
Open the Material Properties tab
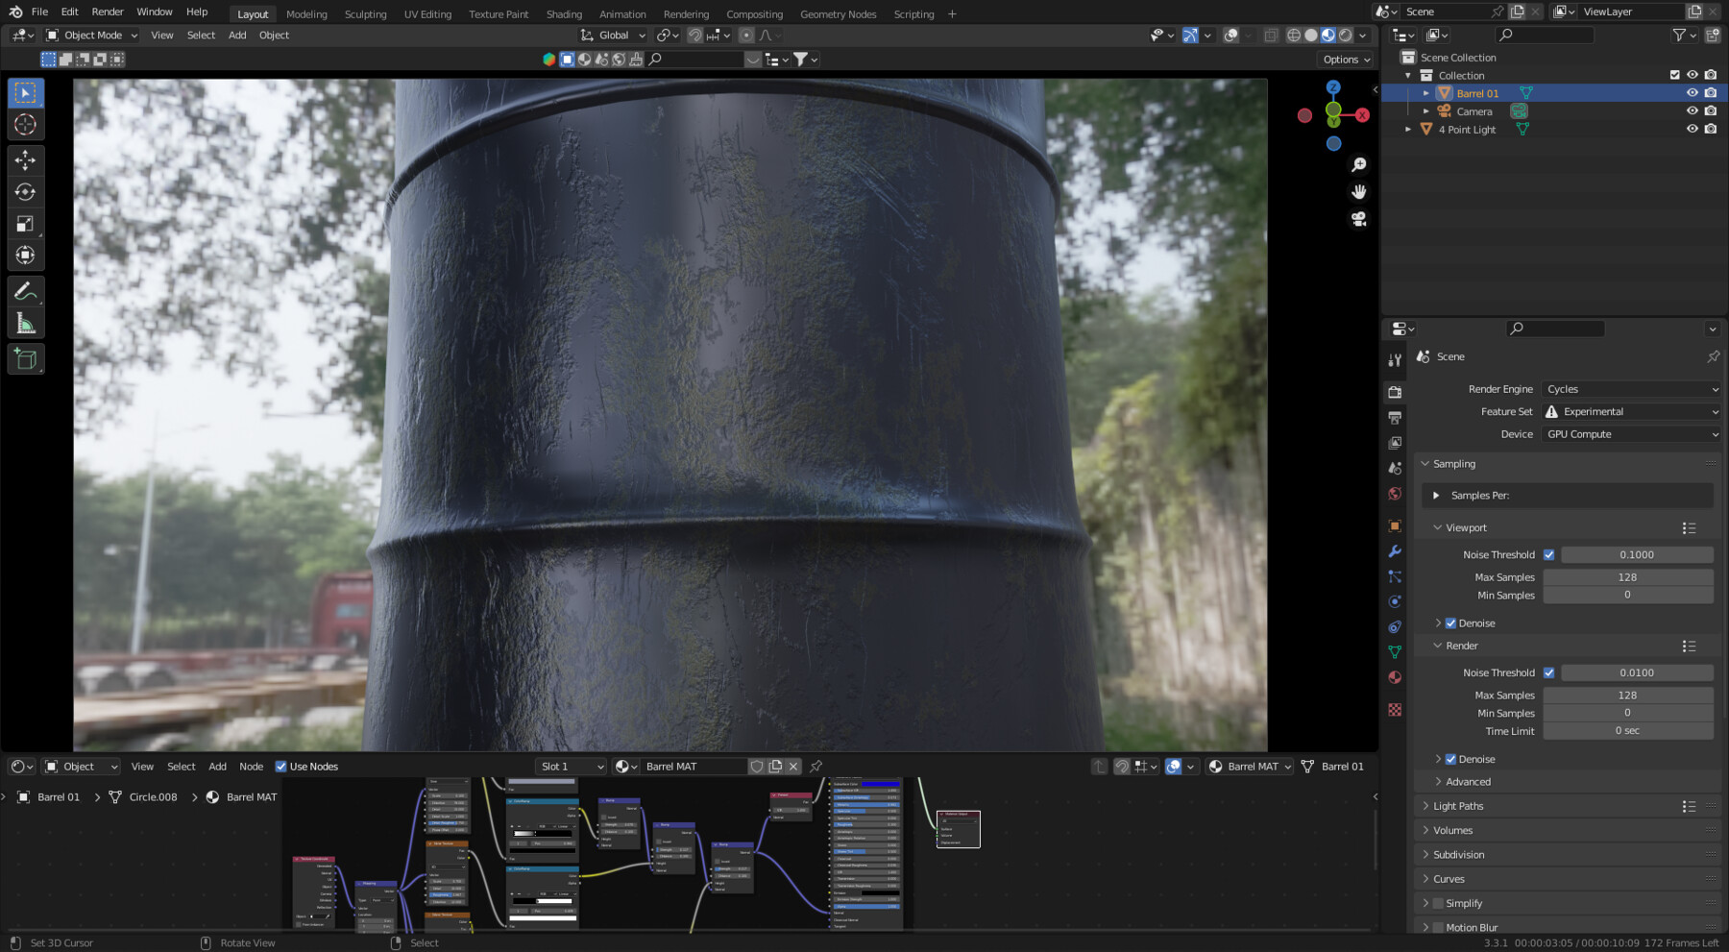pos(1395,677)
